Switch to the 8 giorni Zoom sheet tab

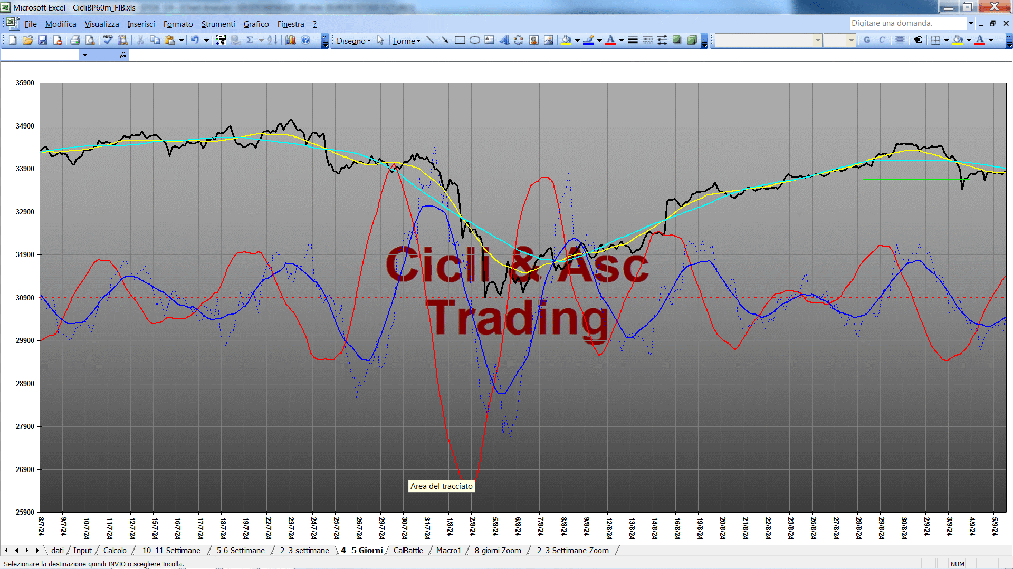pos(498,550)
